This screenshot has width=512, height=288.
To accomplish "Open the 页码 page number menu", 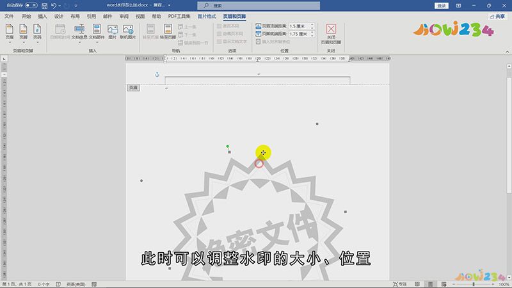I will (37, 33).
